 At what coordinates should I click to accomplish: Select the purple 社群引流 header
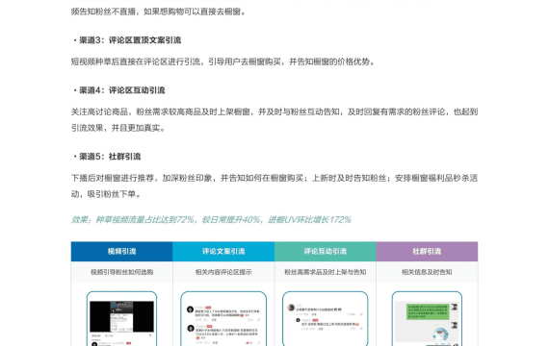(427, 251)
